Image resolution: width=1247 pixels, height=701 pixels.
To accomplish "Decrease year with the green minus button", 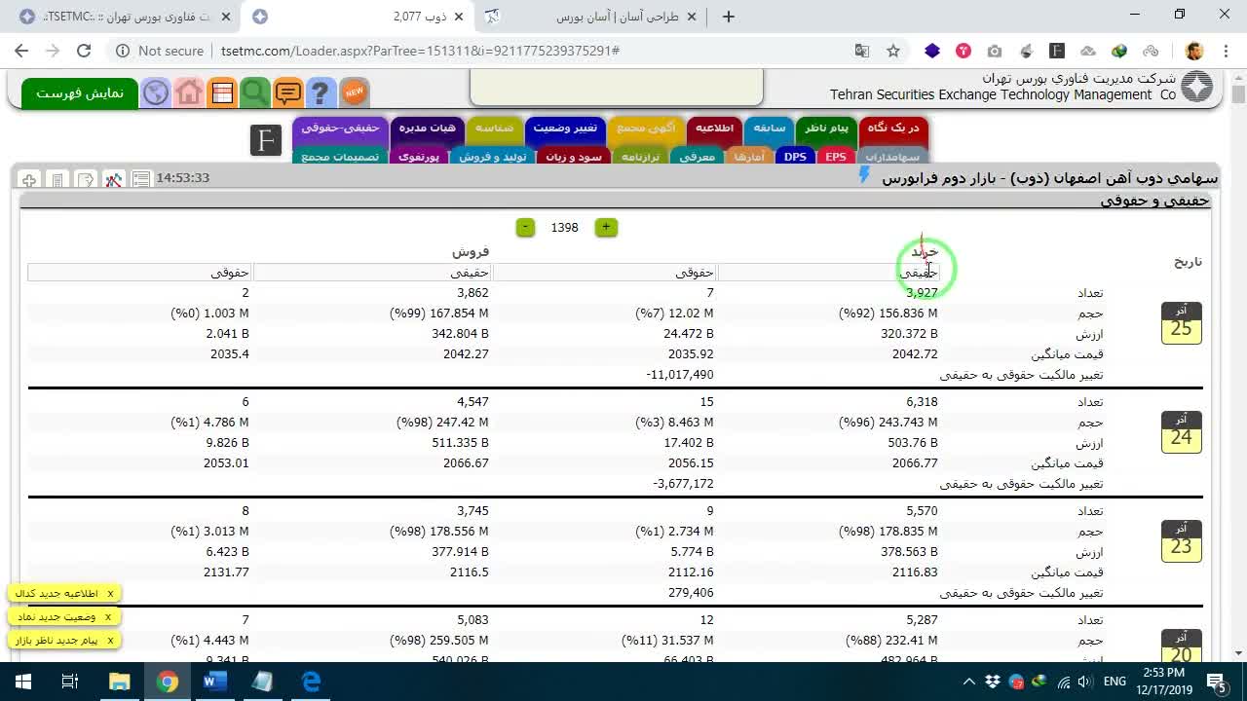I will click(525, 227).
